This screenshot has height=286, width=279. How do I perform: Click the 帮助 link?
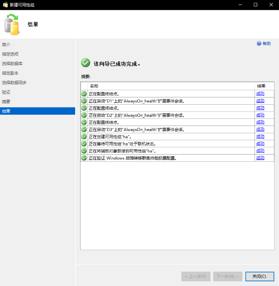[x=267, y=44]
